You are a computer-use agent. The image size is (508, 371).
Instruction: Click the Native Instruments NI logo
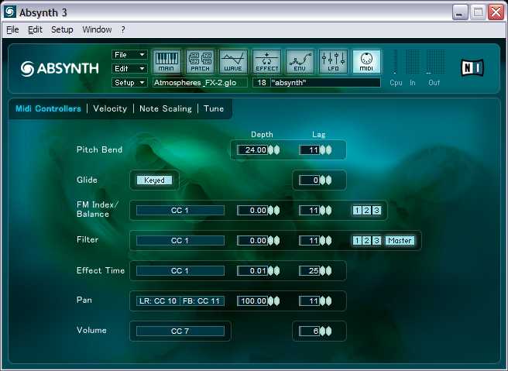472,67
